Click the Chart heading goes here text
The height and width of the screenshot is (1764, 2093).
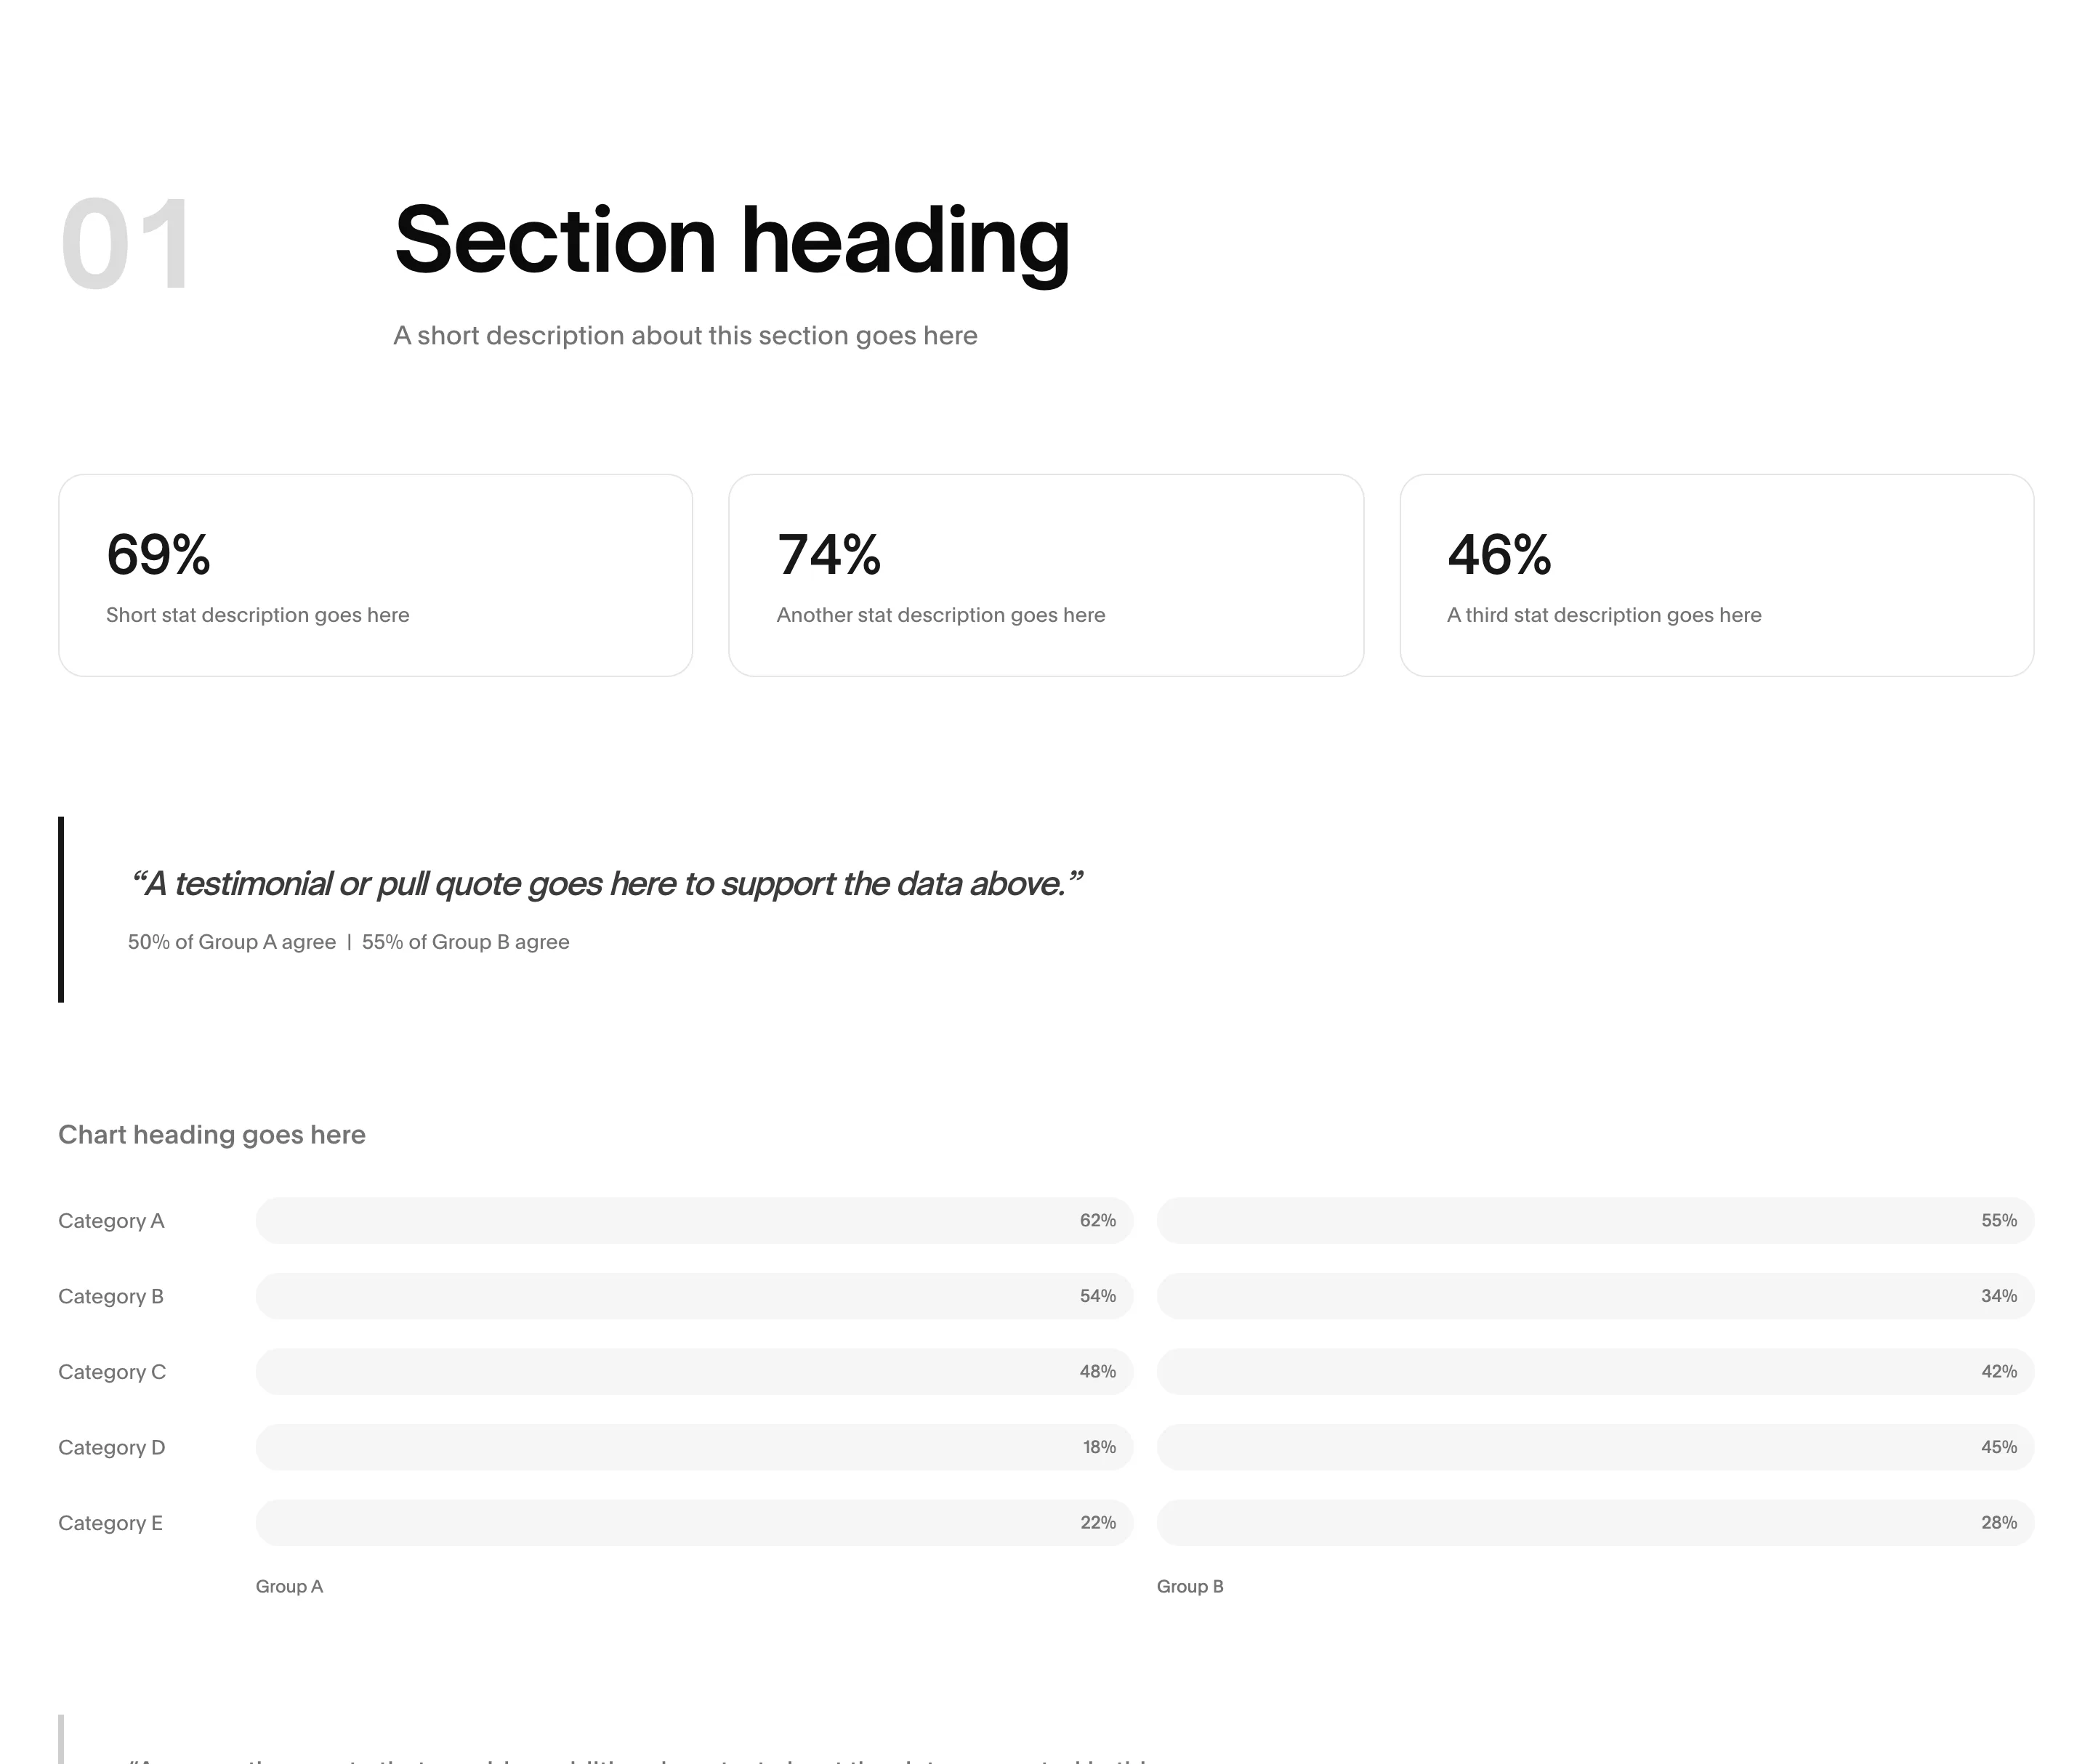212,1134
